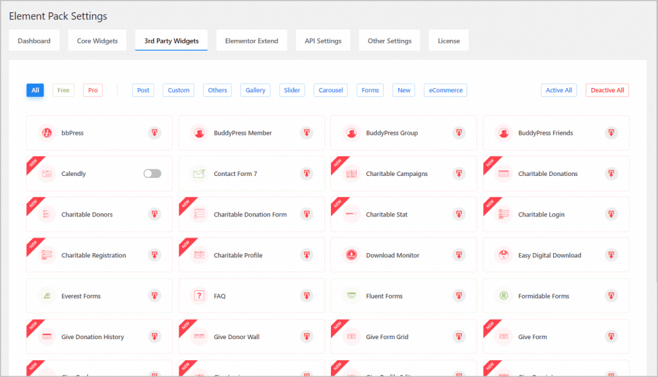Click the bbPress widget icon
This screenshot has height=377, width=658.
click(x=47, y=133)
